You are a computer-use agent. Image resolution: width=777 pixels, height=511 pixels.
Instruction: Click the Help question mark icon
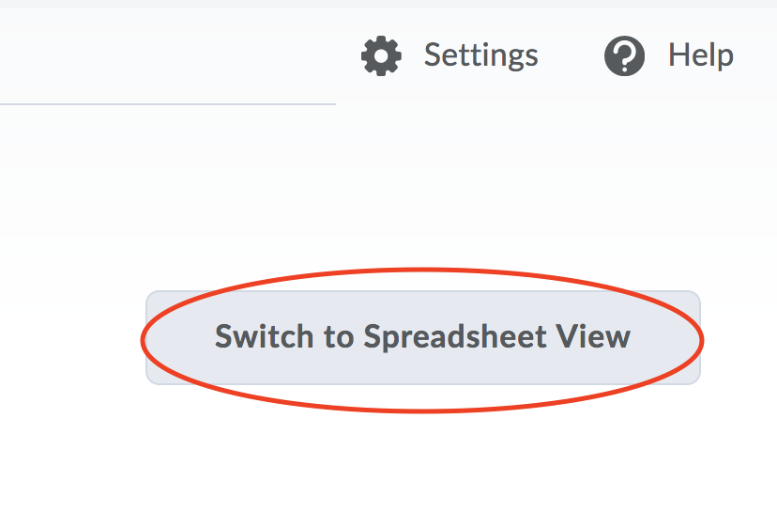(625, 55)
